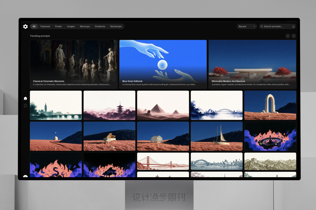Select the All filter tab

34,27
